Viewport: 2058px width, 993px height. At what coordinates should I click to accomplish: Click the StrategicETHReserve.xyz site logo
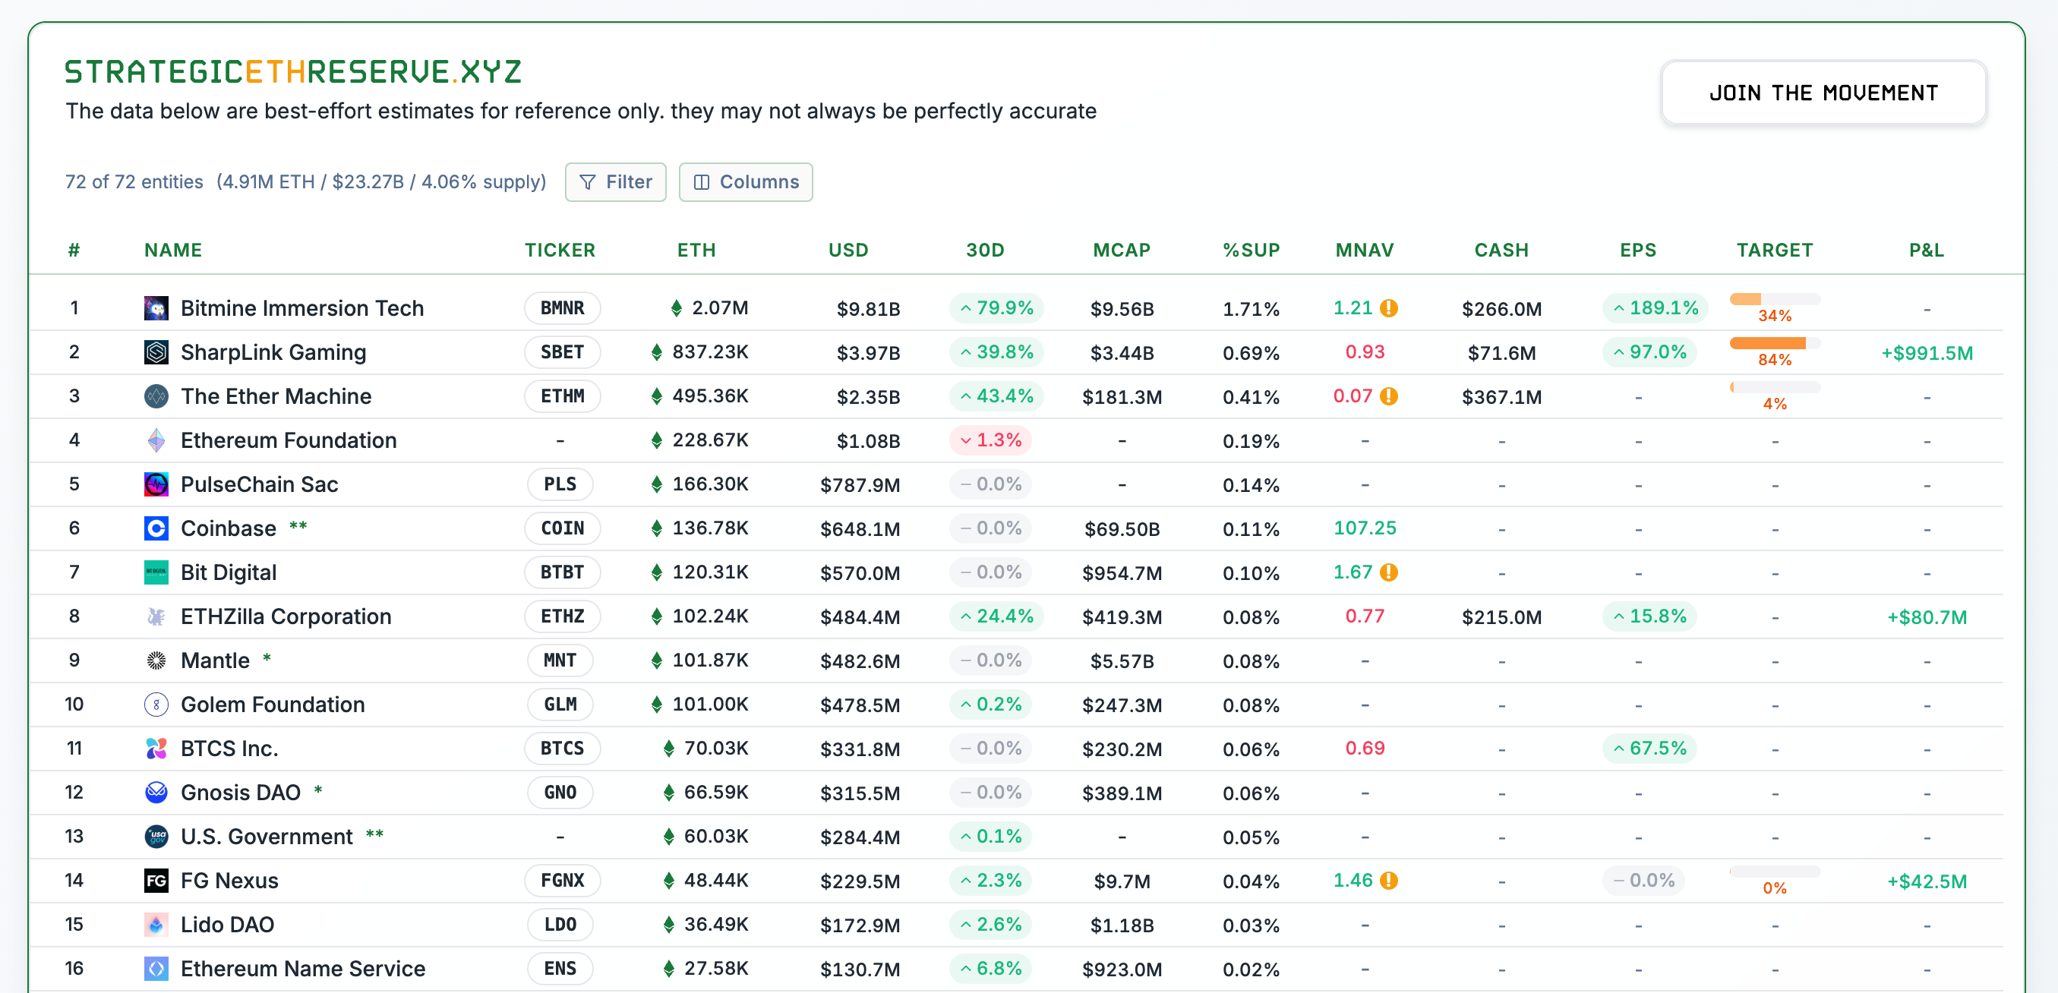tap(293, 72)
